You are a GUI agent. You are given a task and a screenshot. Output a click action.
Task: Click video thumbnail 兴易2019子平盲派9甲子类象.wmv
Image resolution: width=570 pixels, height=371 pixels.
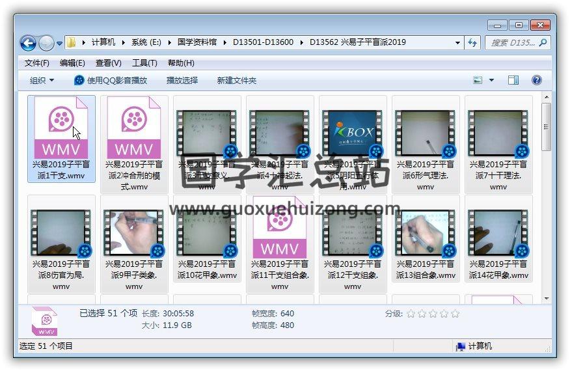point(133,233)
